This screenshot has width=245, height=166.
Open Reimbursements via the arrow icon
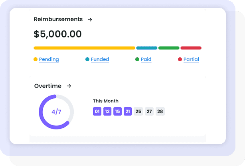tap(90, 20)
